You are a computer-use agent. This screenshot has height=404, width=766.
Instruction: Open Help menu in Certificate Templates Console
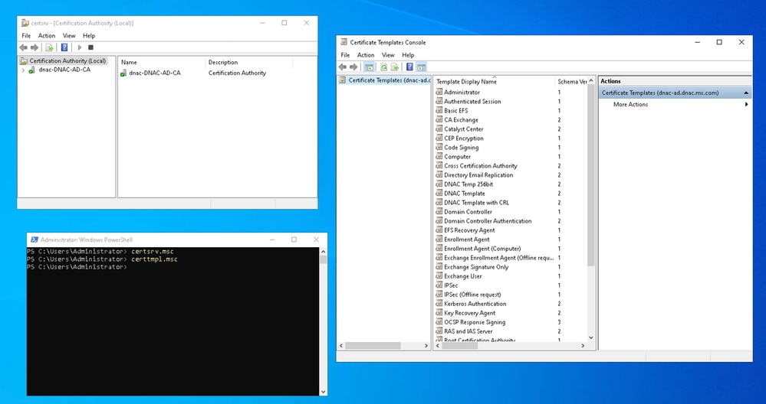pyautogui.click(x=408, y=56)
